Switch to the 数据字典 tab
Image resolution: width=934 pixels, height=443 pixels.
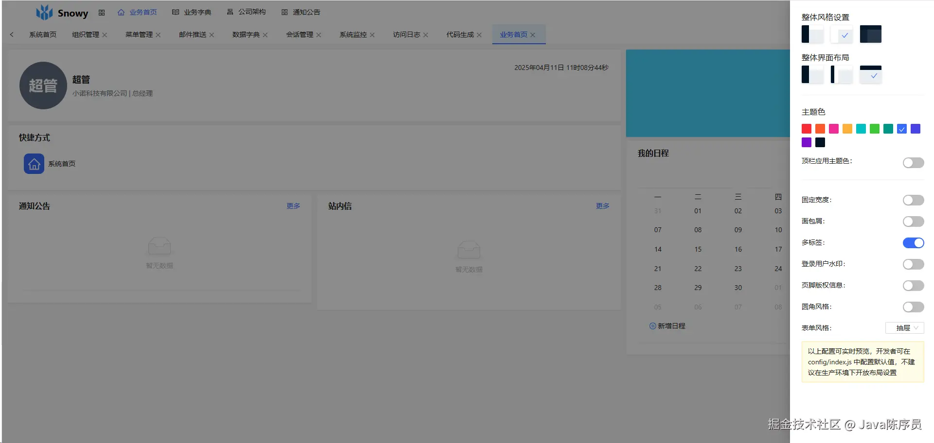(246, 34)
